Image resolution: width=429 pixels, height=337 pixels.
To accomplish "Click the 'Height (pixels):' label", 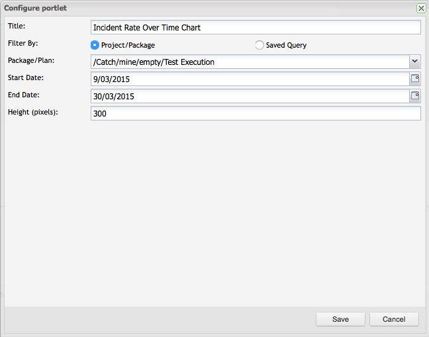I will pos(33,112).
